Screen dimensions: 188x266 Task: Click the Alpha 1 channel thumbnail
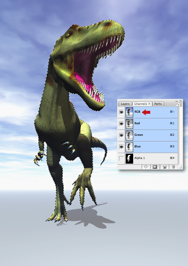click(x=129, y=158)
